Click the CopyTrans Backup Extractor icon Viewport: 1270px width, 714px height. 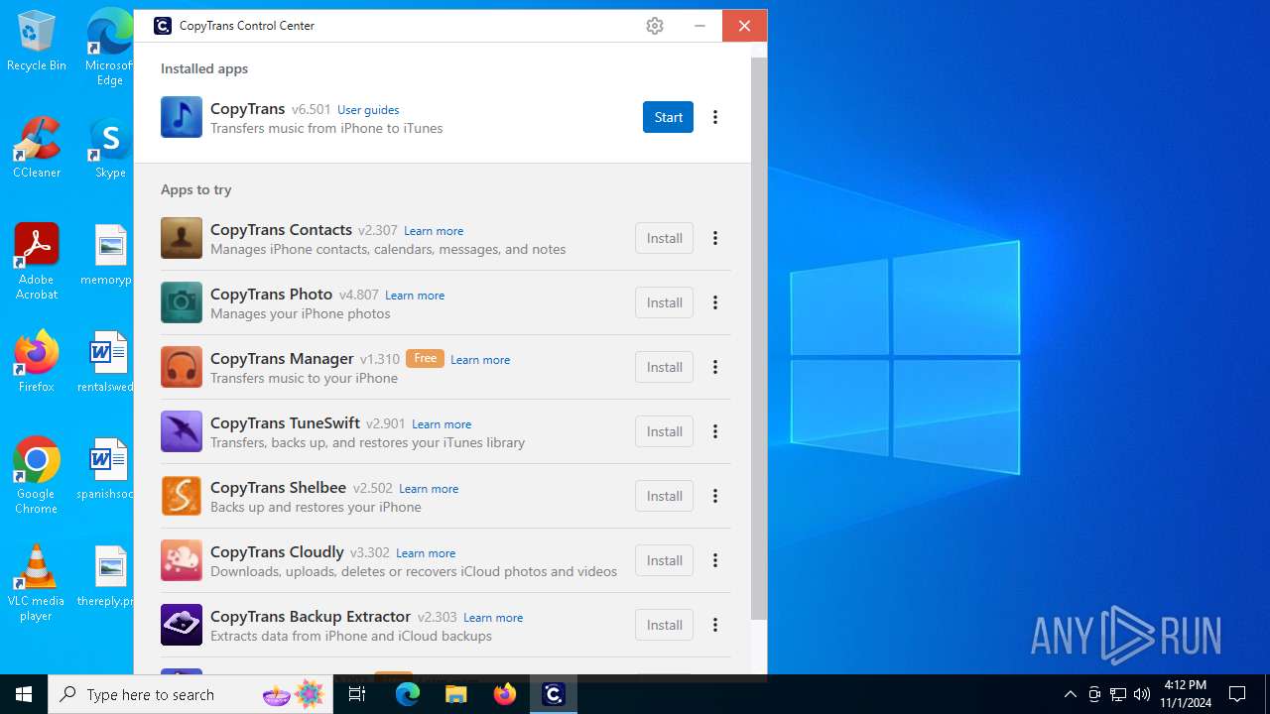pyautogui.click(x=182, y=625)
